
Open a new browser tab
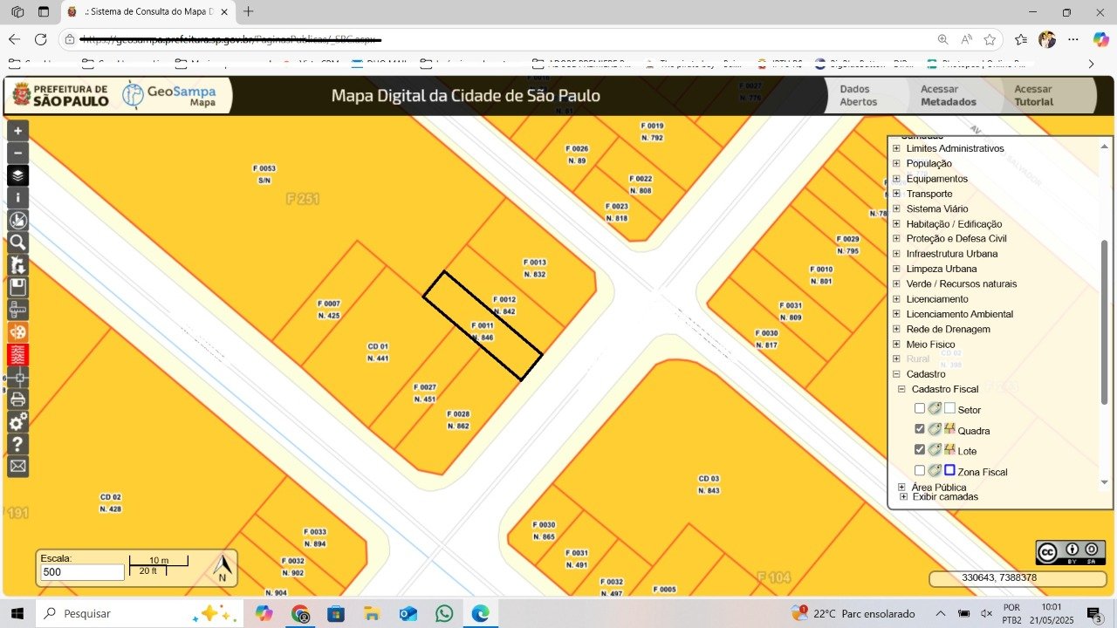(x=249, y=11)
